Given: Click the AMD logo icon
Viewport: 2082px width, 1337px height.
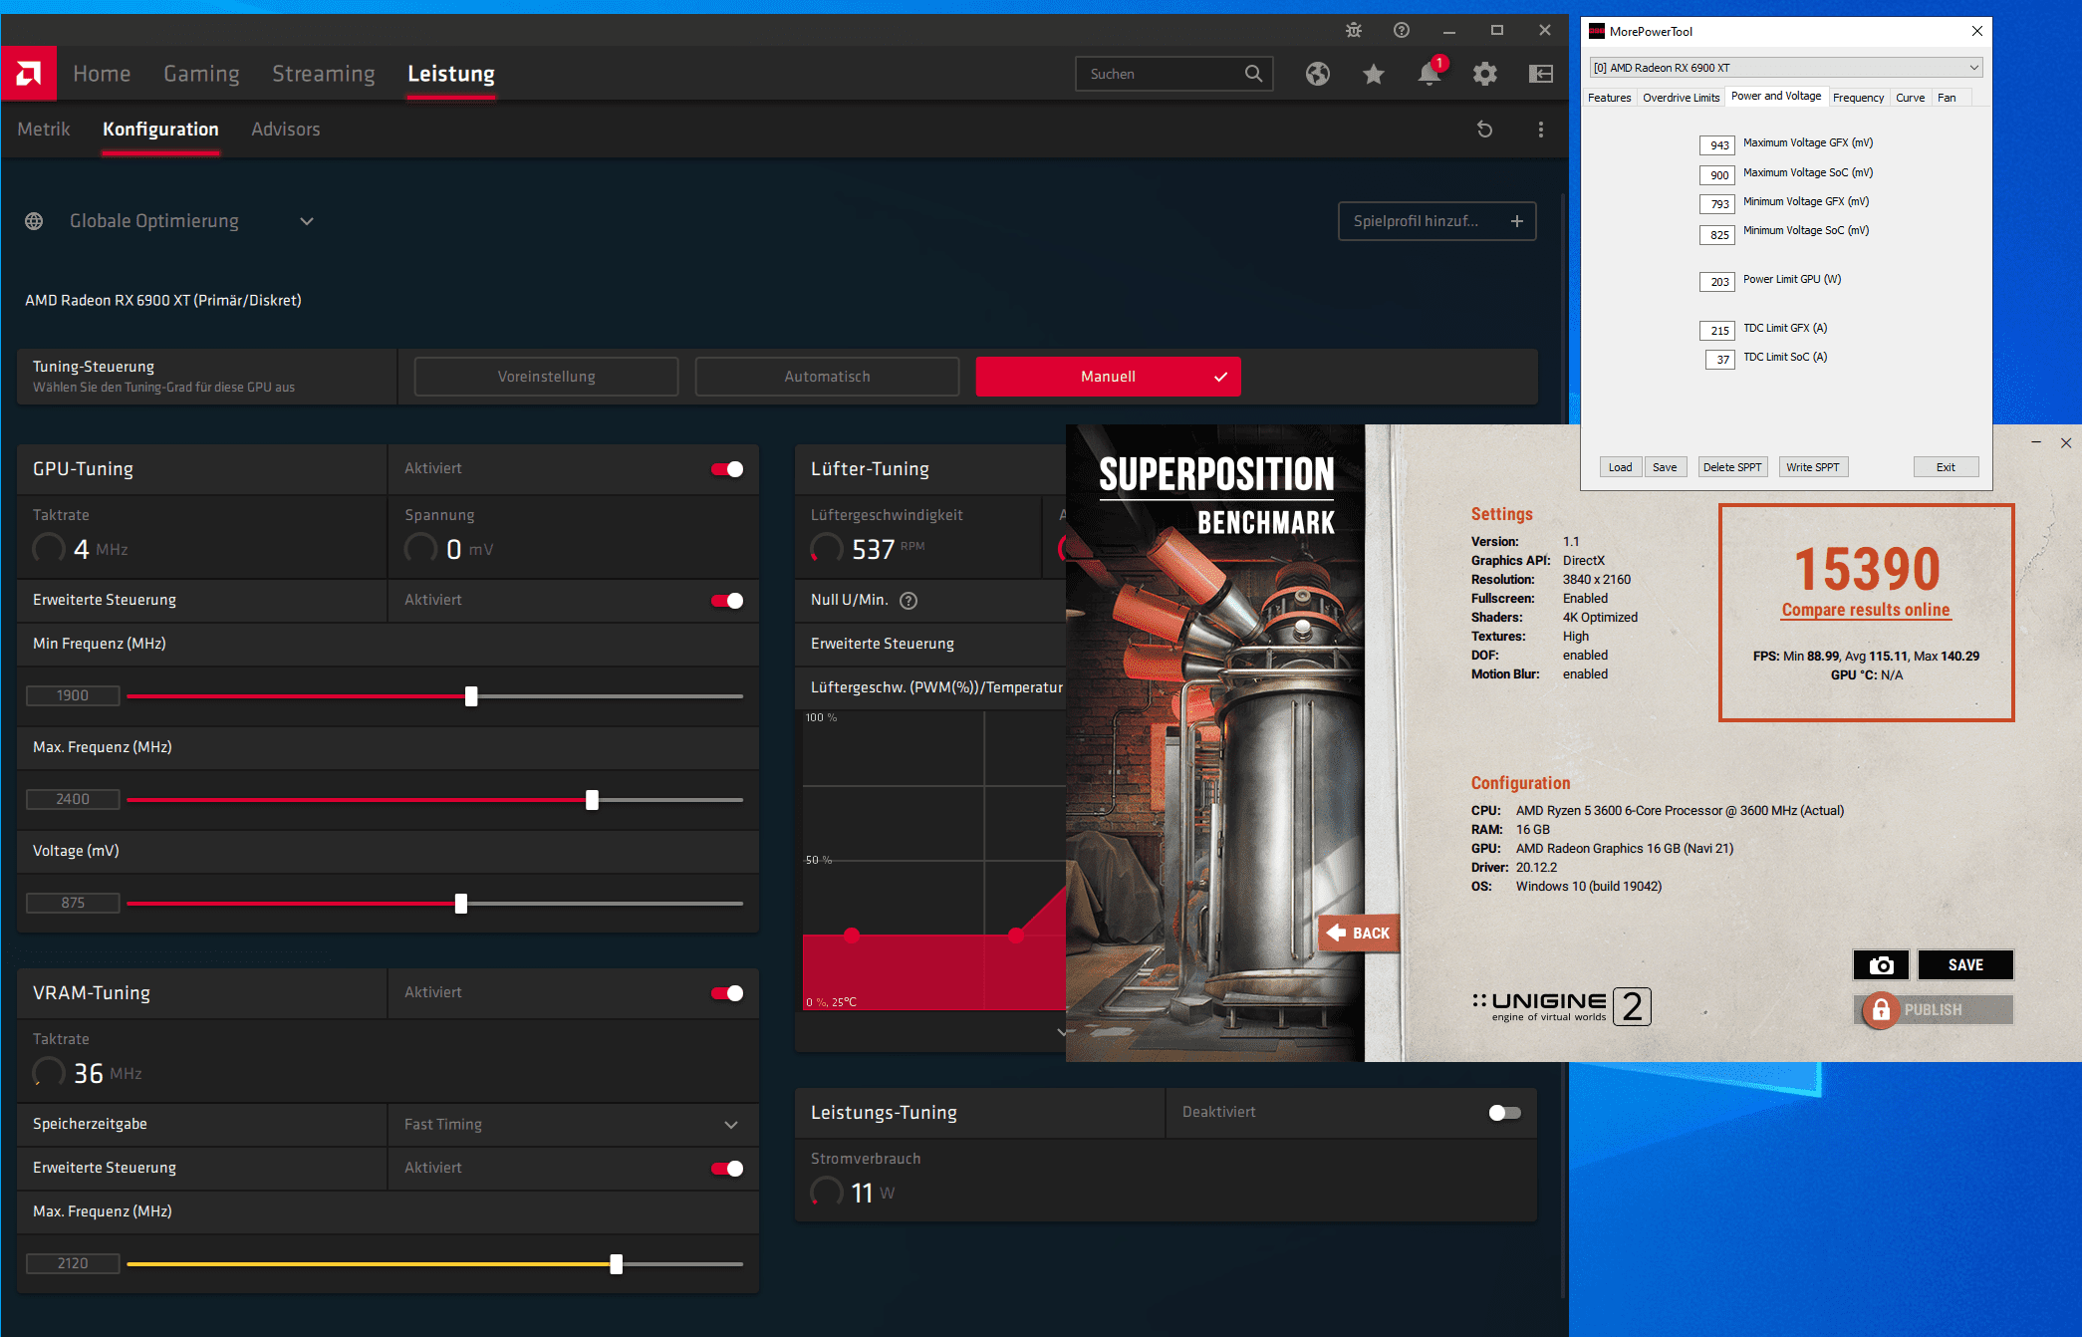Looking at the screenshot, I should pos(29,73).
